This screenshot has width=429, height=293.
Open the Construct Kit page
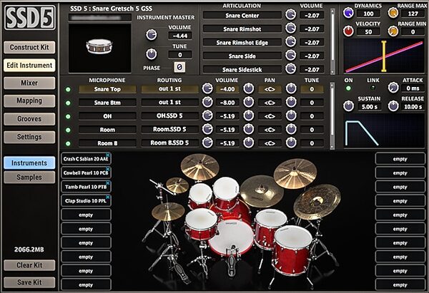point(29,47)
